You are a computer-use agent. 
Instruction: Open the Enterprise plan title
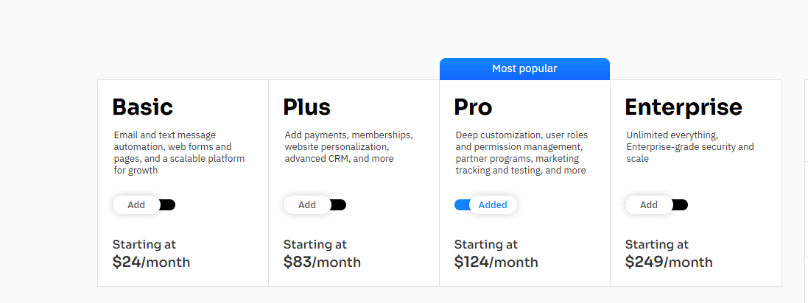tap(683, 107)
